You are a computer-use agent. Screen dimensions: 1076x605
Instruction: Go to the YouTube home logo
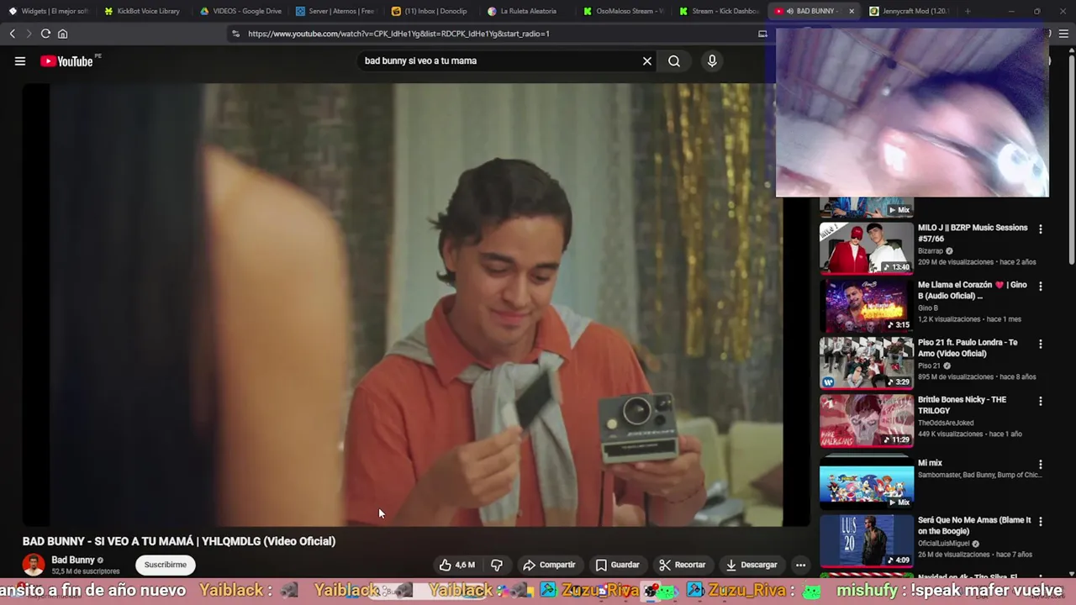click(x=66, y=60)
